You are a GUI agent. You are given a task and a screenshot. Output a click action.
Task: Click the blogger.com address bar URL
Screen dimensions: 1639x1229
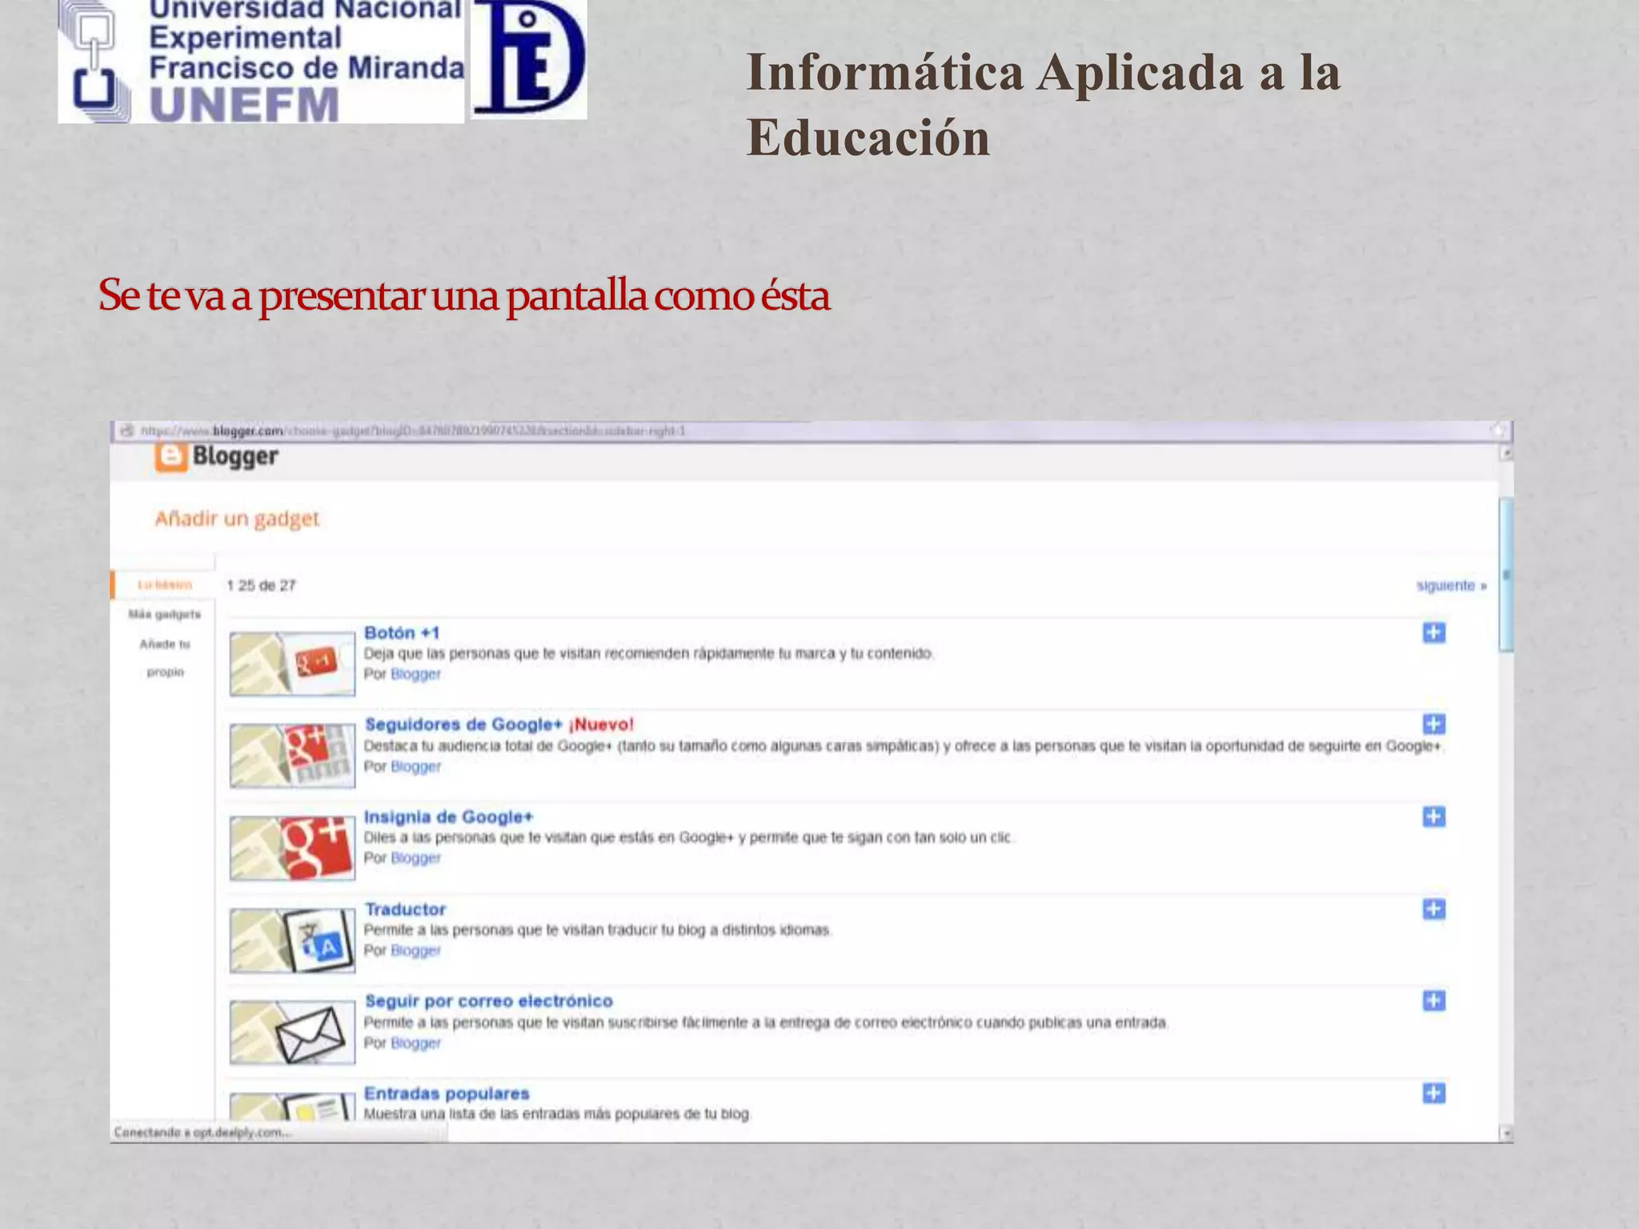pyautogui.click(x=413, y=430)
